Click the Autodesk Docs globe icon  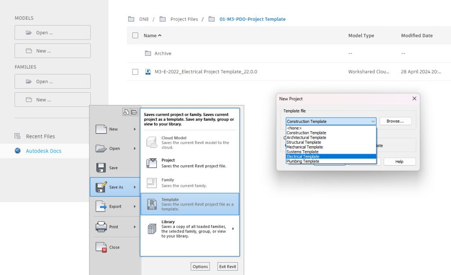[18, 151]
